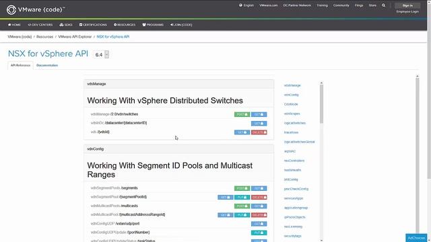
Task: Open the CERTIFICATIONS menu
Action: [93, 25]
